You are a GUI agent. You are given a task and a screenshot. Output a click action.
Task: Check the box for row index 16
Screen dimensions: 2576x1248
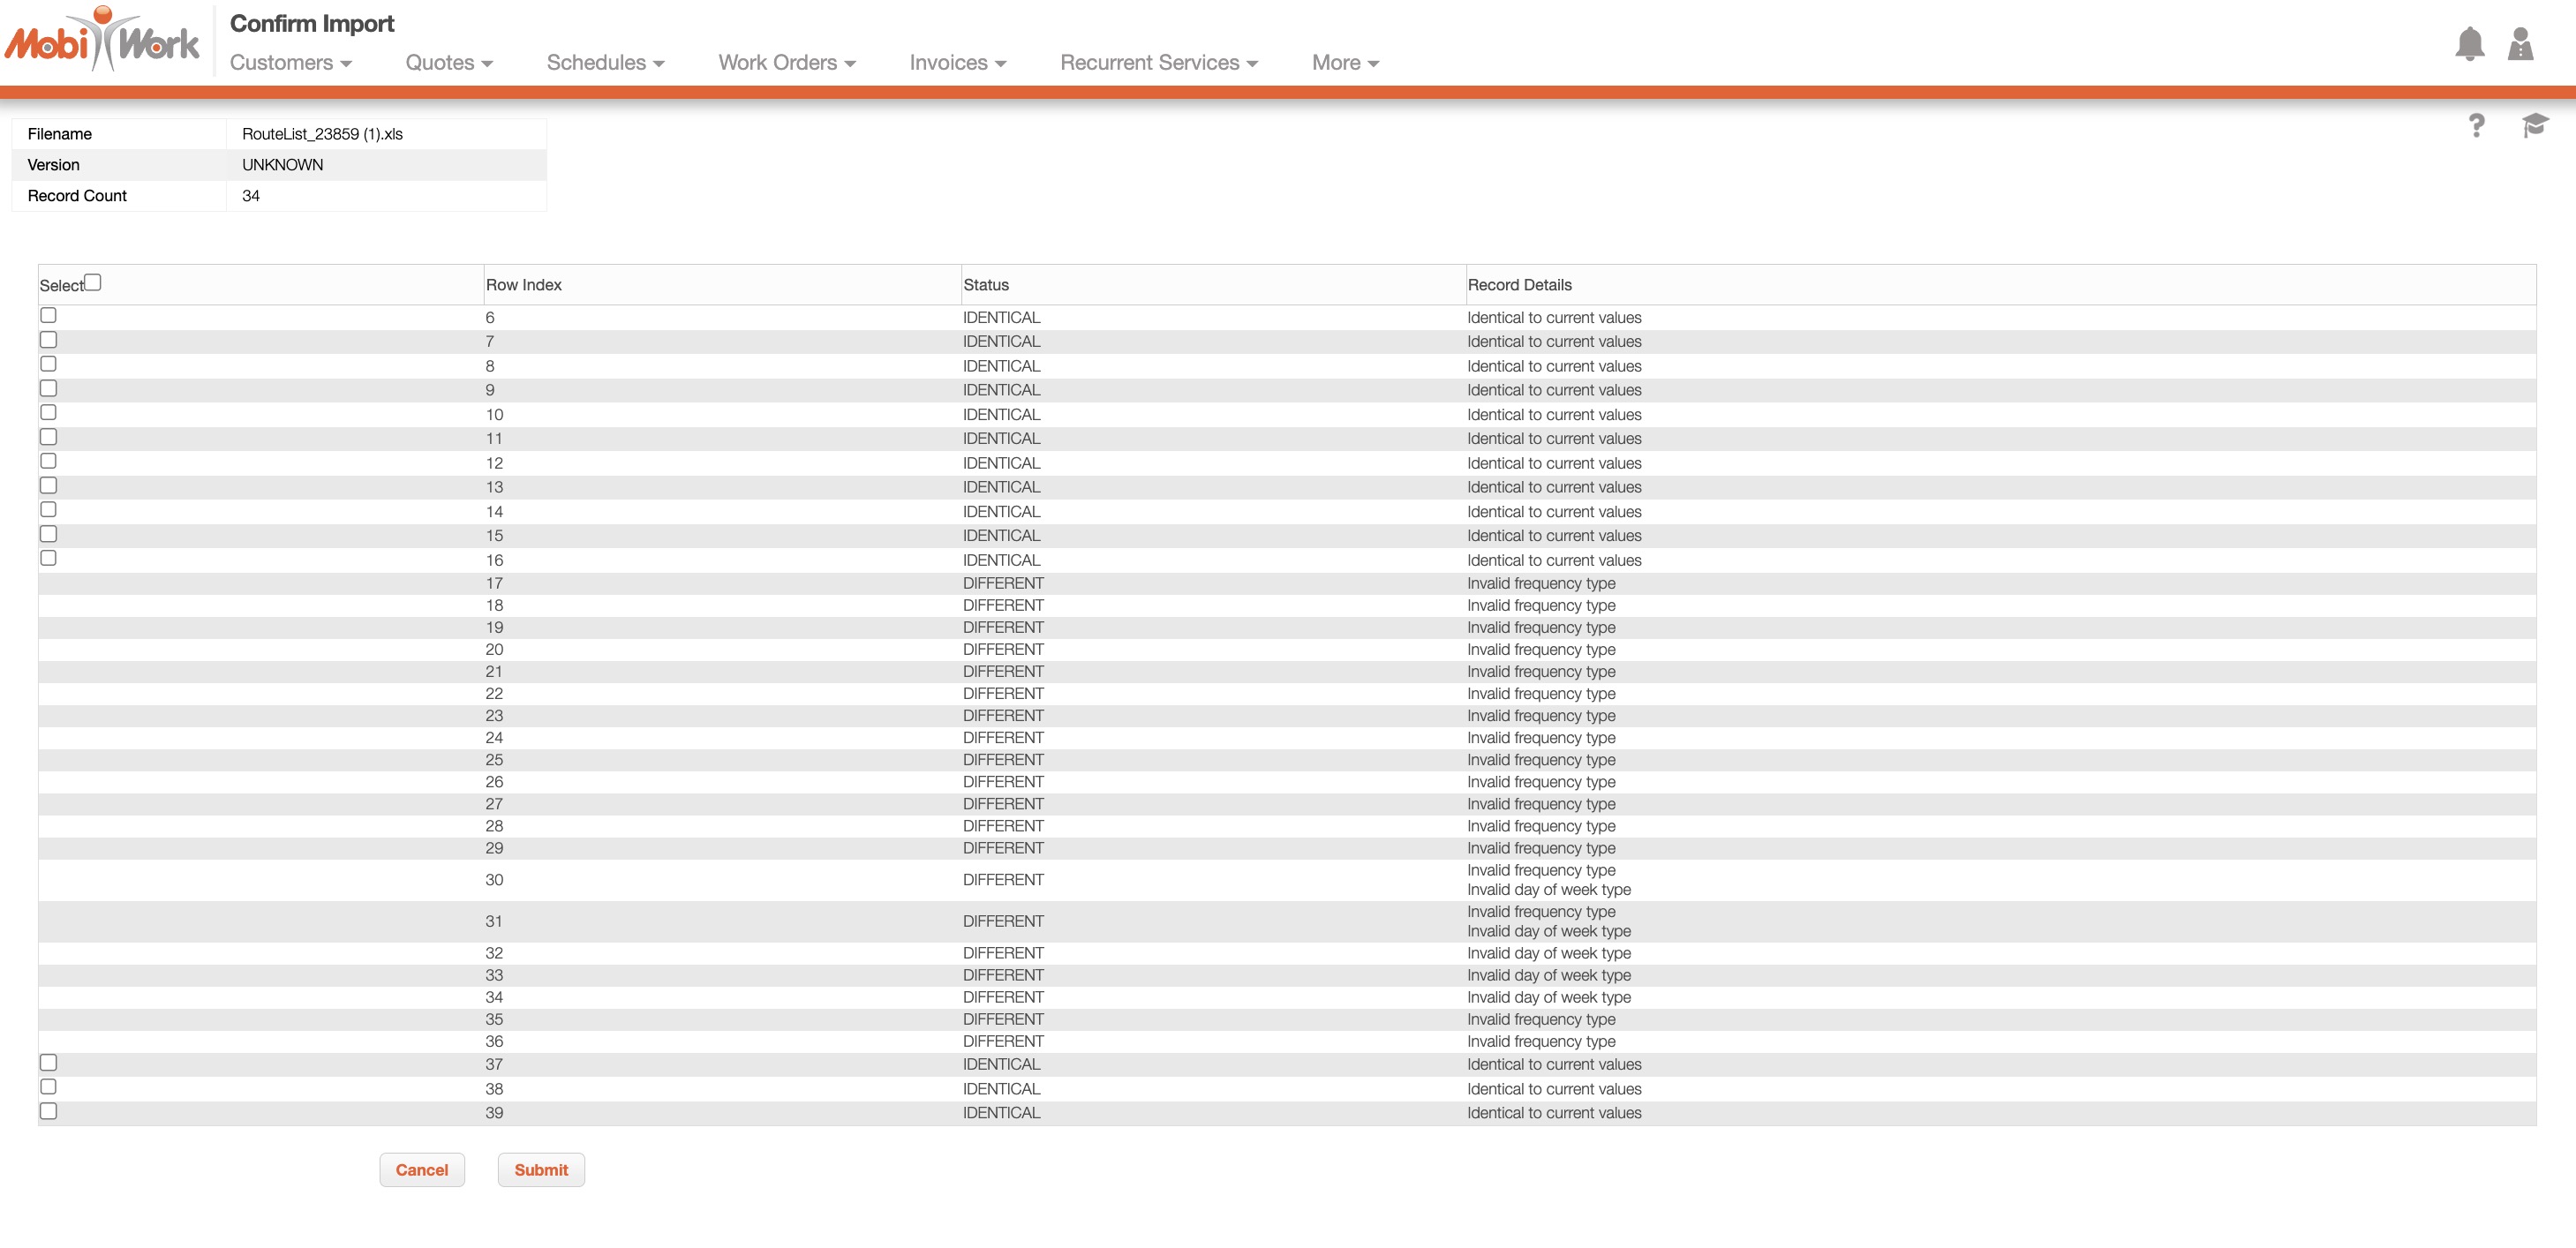coord(48,558)
